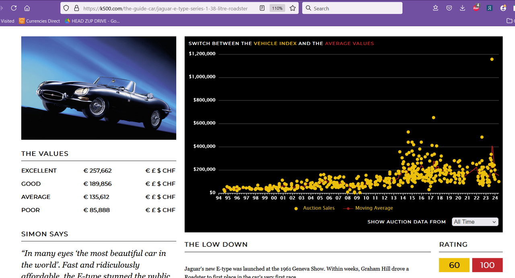Click the $1.15M top auction sale dot

492,59
